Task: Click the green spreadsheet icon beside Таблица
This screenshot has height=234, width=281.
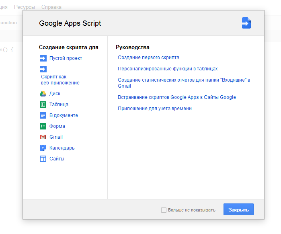Action: click(x=43, y=105)
